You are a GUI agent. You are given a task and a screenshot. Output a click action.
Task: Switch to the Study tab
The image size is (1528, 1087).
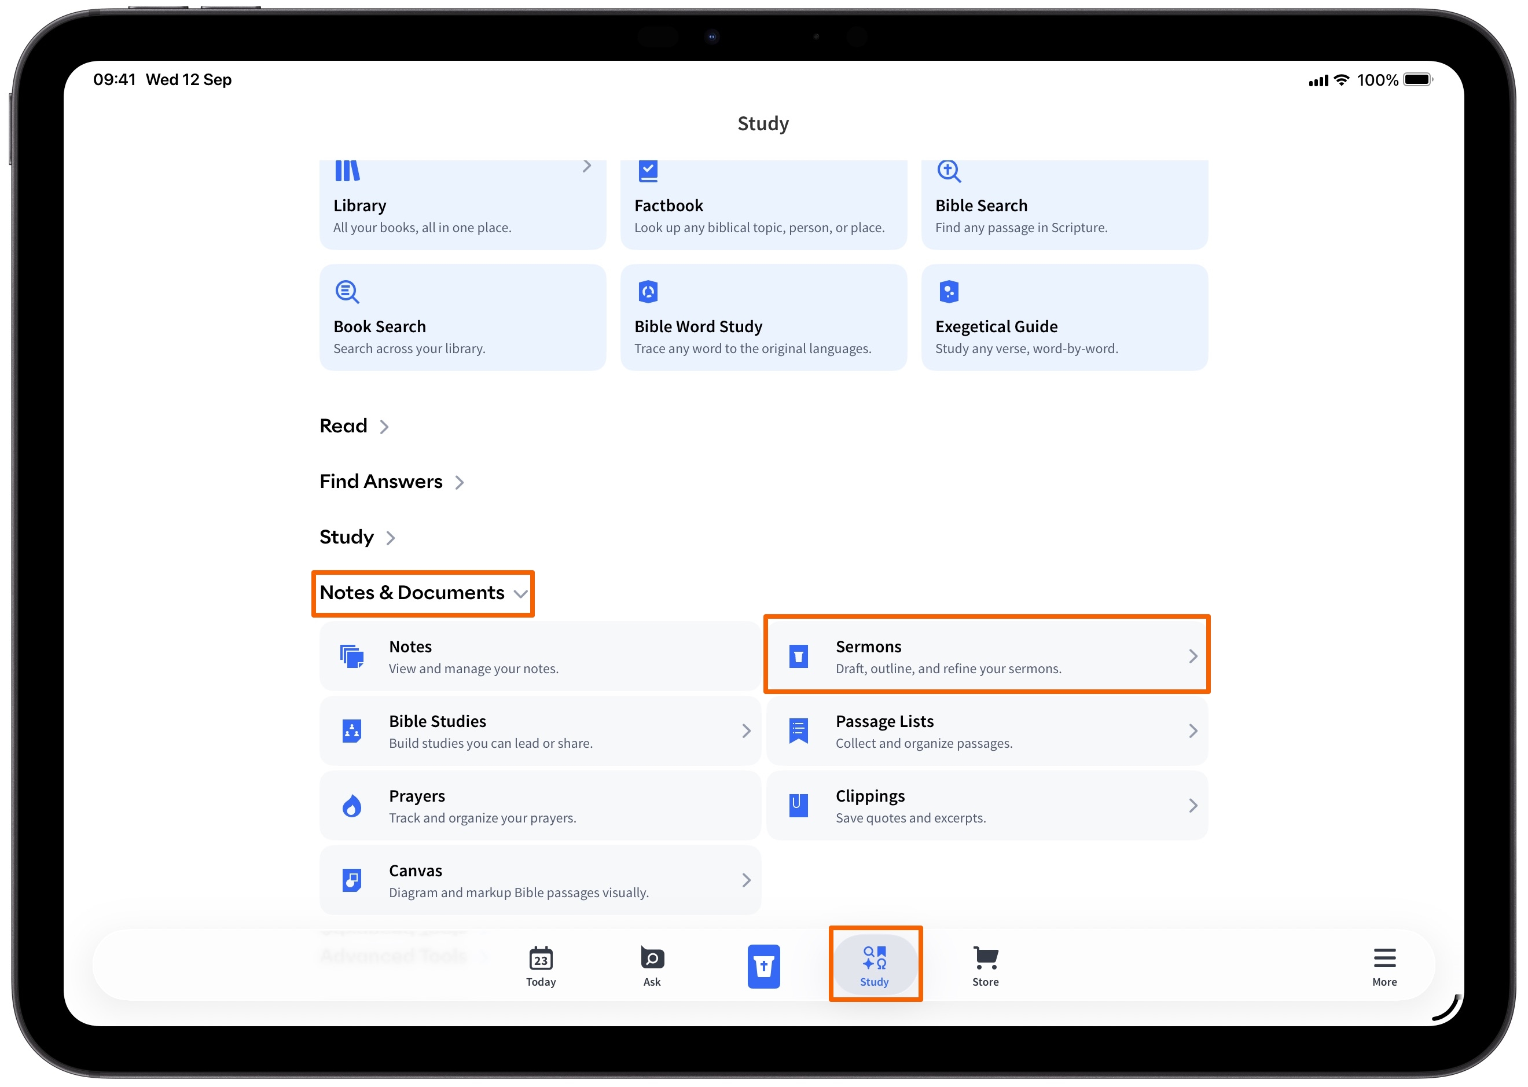(875, 965)
